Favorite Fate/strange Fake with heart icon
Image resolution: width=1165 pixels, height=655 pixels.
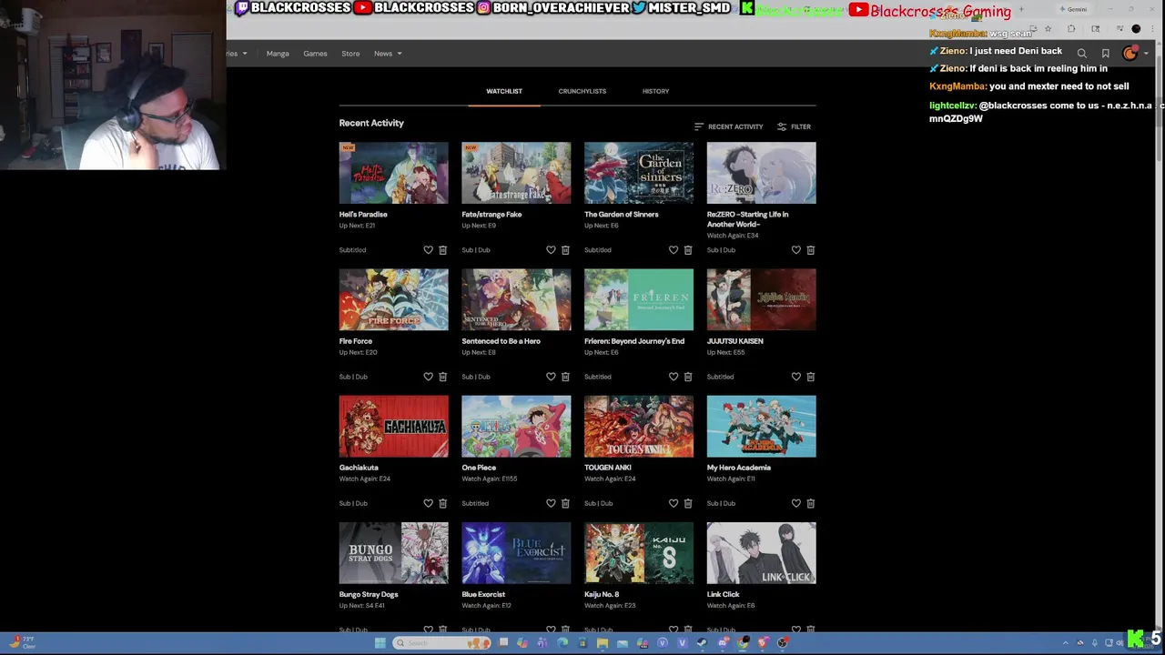point(551,250)
